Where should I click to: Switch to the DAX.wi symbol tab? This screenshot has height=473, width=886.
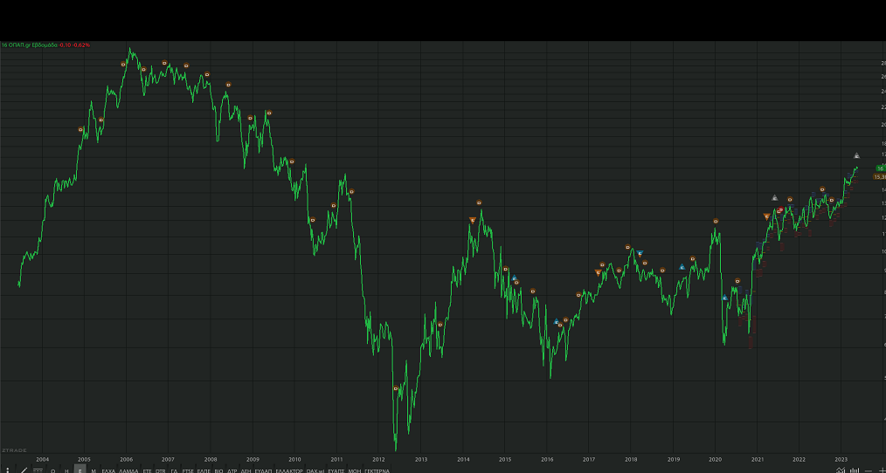(x=315, y=470)
